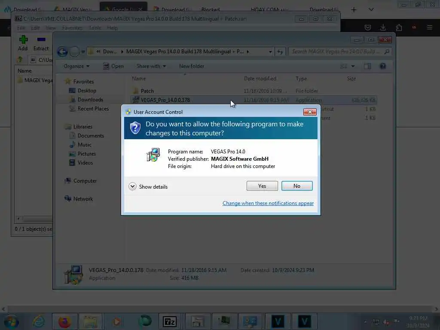
Task: Sort by Date modified column header
Action: (x=260, y=79)
